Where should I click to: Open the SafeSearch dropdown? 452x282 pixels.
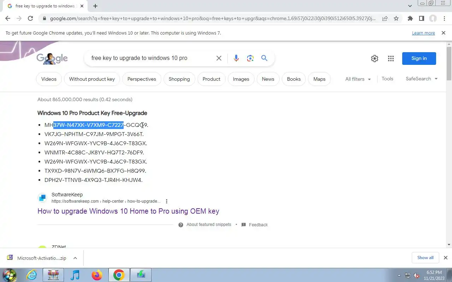pyautogui.click(x=422, y=79)
